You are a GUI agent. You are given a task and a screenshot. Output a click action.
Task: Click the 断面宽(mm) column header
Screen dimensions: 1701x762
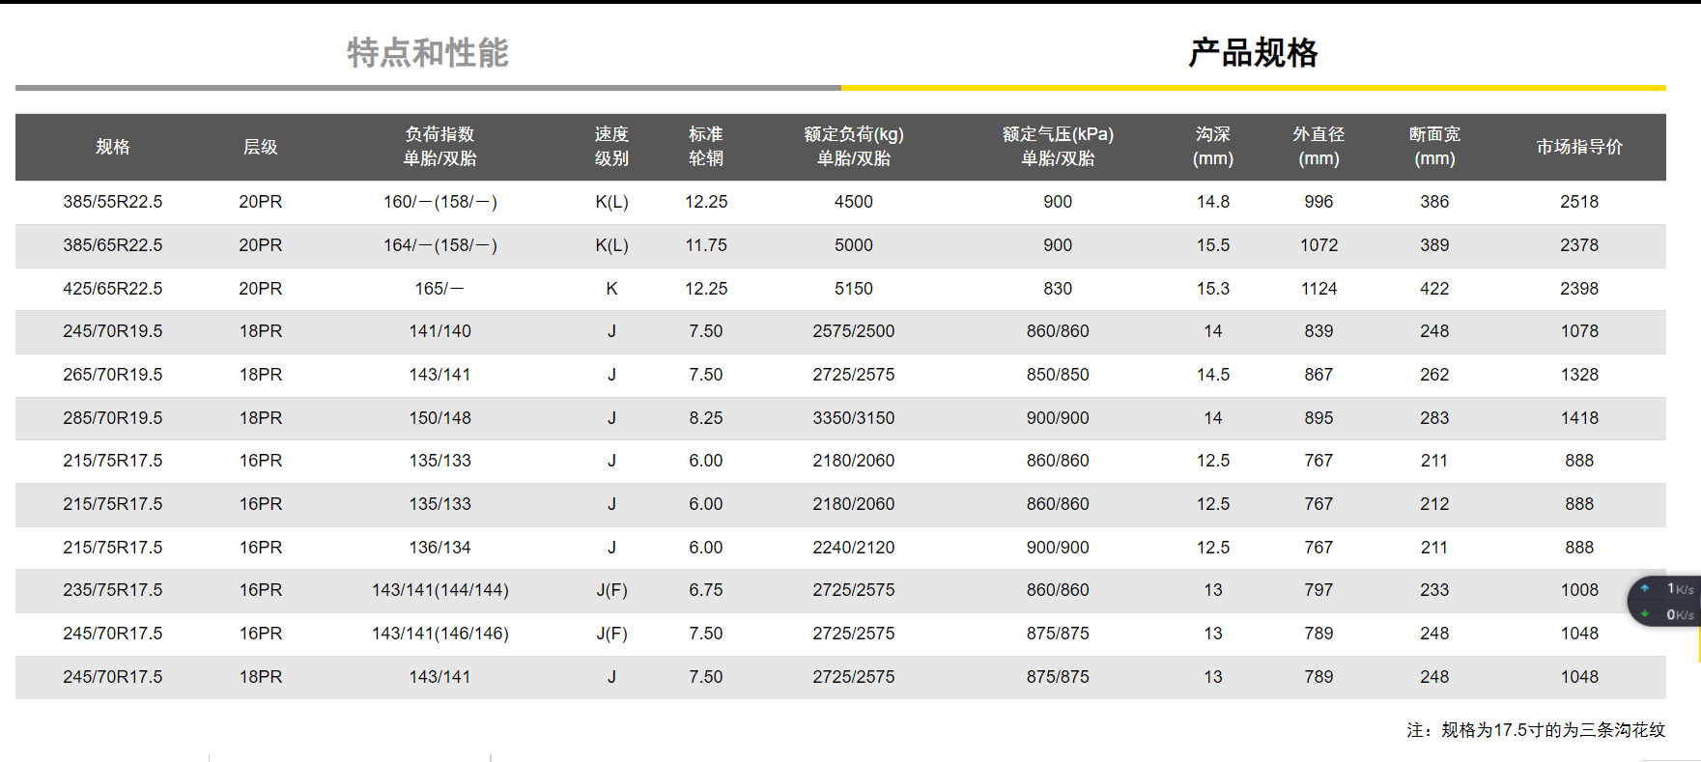pyautogui.click(x=1434, y=147)
